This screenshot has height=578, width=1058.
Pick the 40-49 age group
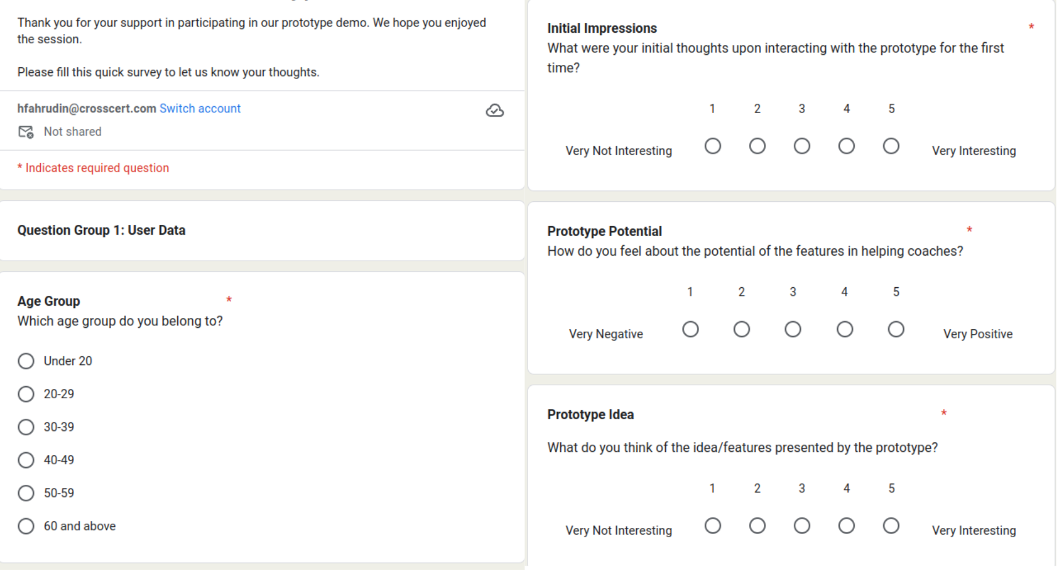click(x=26, y=460)
